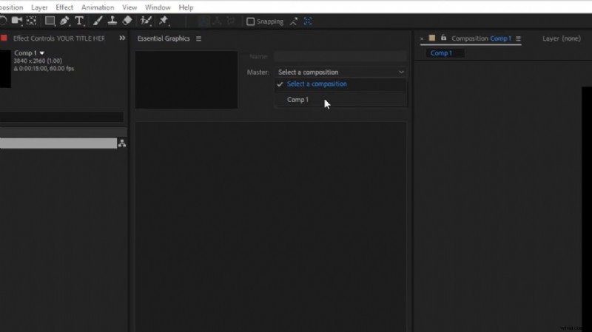Viewport: 592px width, 332px height.
Task: Click the Essential Graphics poster thumbnail
Action: pyautogui.click(x=186, y=80)
